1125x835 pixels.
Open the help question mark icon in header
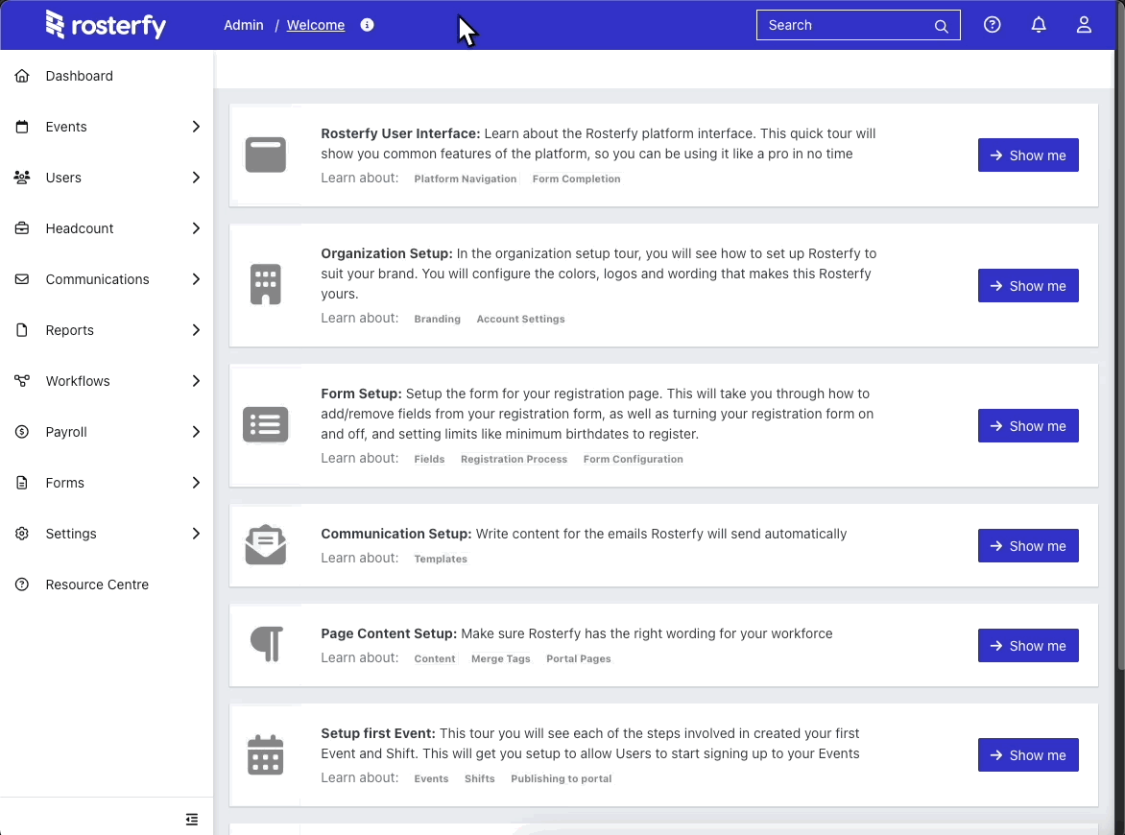coord(992,25)
